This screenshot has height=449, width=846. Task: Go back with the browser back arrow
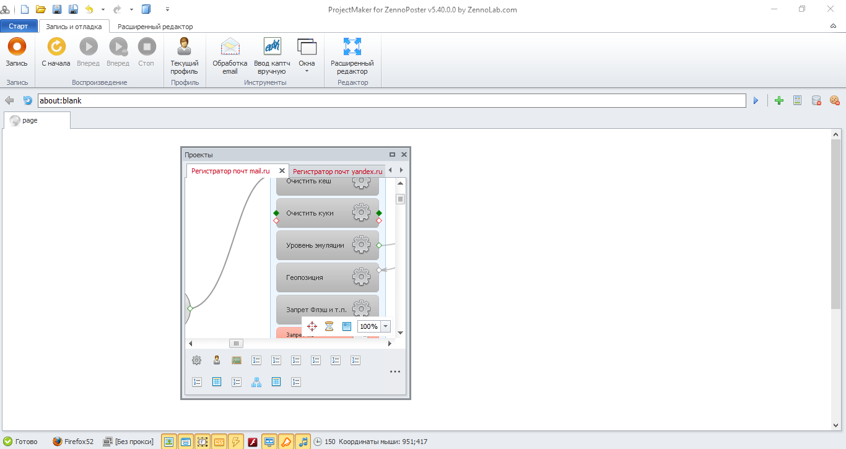tap(9, 100)
